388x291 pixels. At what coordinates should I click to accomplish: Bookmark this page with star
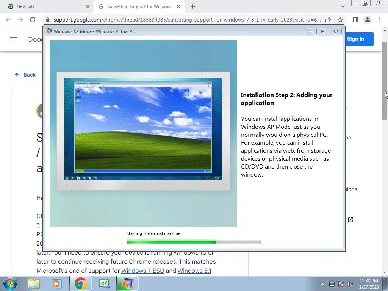pyautogui.click(x=340, y=20)
